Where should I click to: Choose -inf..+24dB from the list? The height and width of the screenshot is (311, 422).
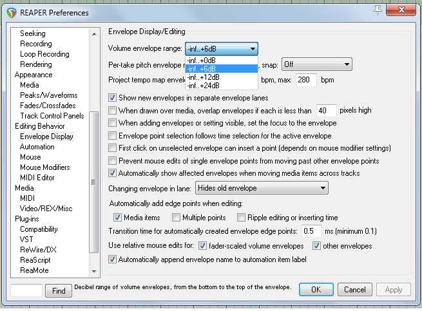coord(222,85)
